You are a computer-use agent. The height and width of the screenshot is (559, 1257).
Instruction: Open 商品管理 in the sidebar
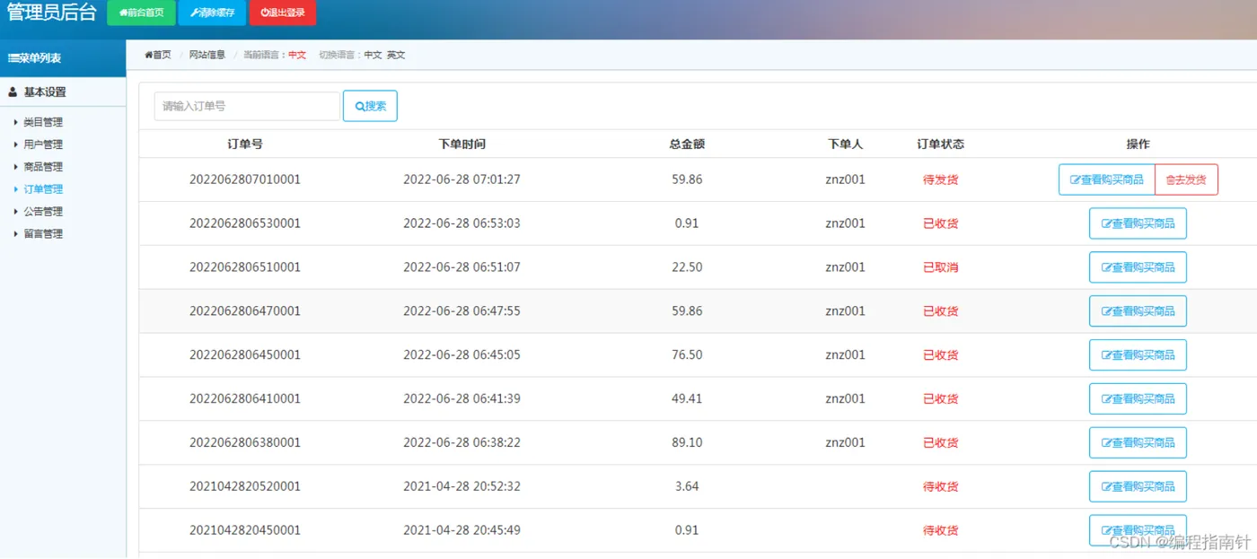[43, 167]
